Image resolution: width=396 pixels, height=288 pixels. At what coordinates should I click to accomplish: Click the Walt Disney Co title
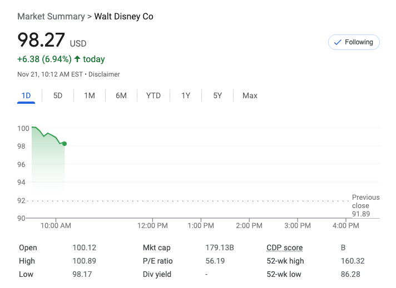point(123,17)
